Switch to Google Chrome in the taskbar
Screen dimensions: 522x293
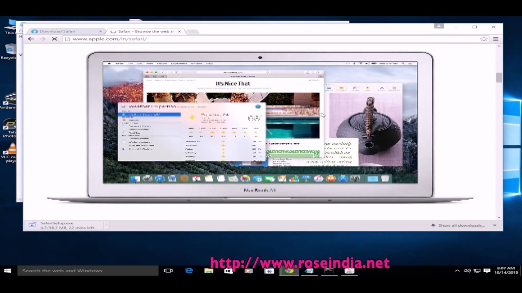(x=289, y=271)
